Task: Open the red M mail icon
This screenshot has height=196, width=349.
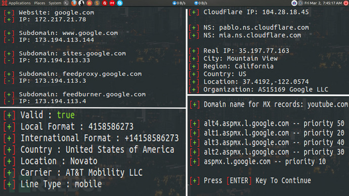Action: point(112,3)
